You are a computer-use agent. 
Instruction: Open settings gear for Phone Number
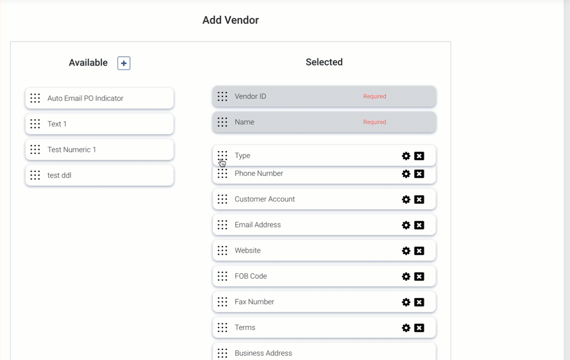(406, 174)
